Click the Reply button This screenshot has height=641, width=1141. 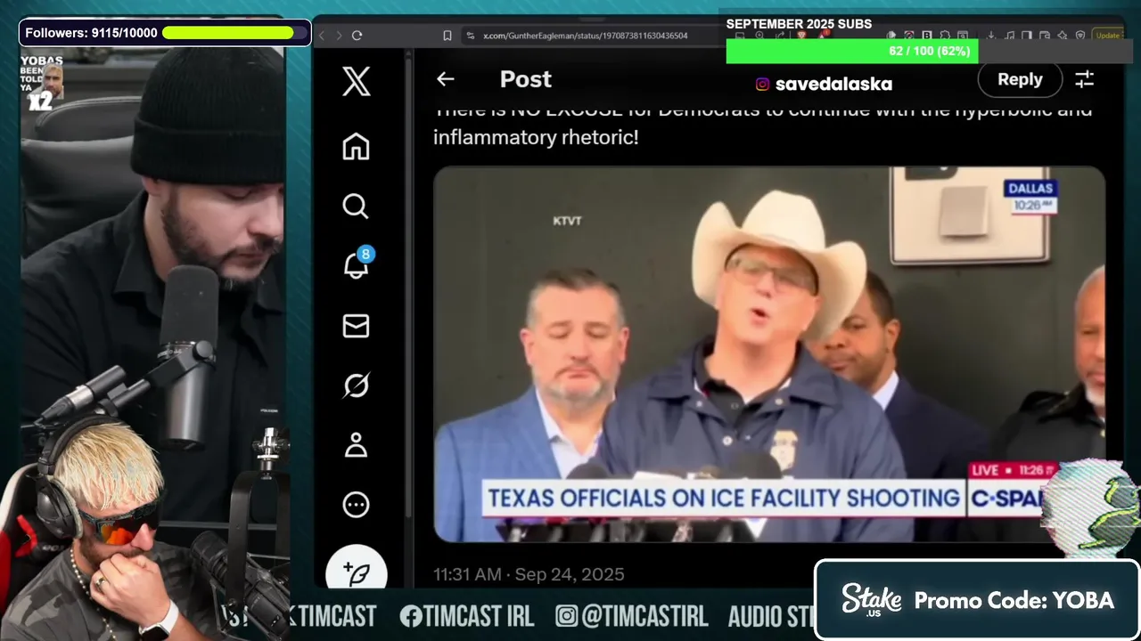pyautogui.click(x=1020, y=79)
